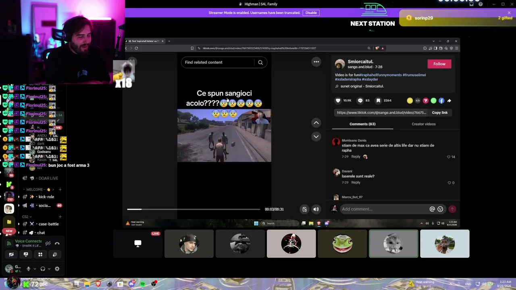The height and width of the screenshot is (290, 516).
Task: Go to the next video arrow
Action: point(316,137)
